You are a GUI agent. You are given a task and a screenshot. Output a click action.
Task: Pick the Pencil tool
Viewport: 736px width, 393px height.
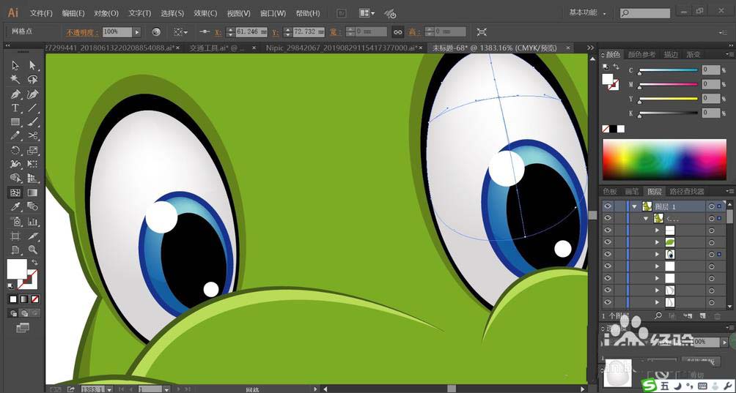[x=15, y=136]
